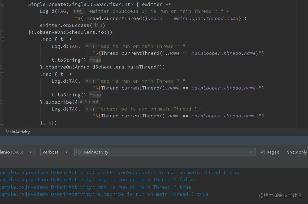This screenshot has width=308, height=204.
Task: Click the MainActivity breadcrumb label
Action: pos(18,132)
